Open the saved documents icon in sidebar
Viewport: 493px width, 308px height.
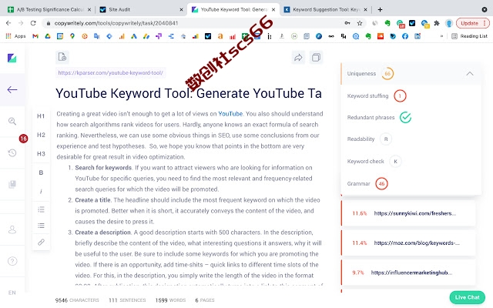[12, 184]
